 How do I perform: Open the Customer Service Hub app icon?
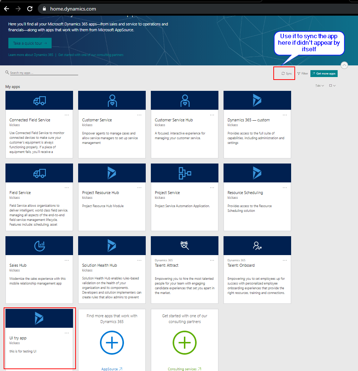[185, 101]
